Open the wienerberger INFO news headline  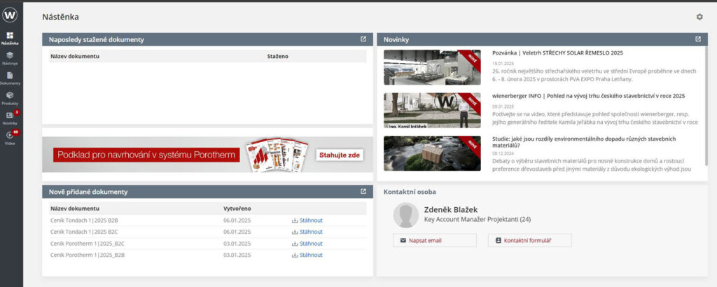coord(588,96)
